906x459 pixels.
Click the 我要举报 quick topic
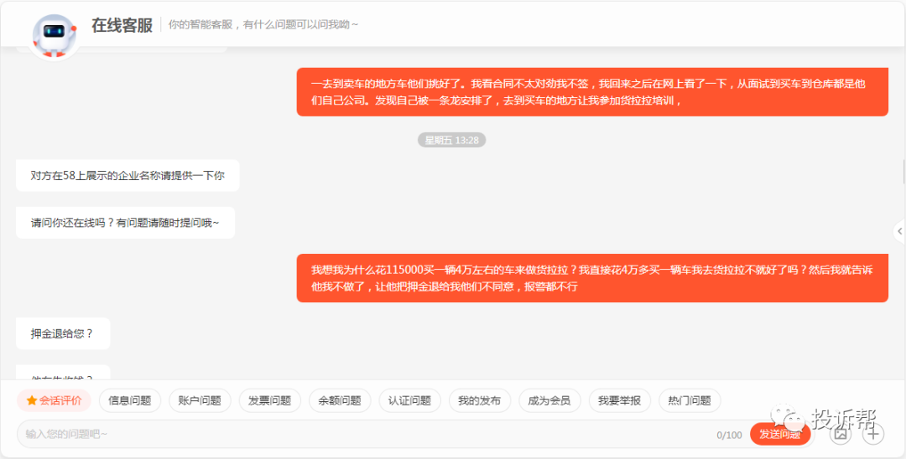point(620,400)
